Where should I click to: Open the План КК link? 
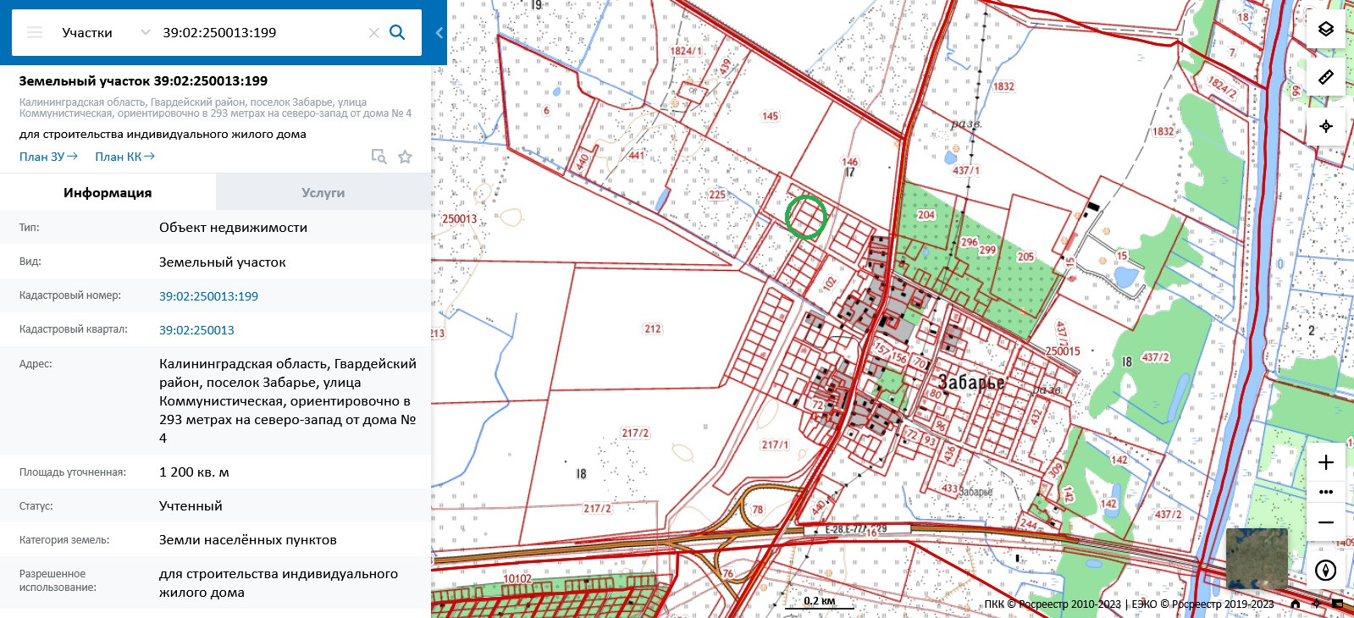[124, 157]
